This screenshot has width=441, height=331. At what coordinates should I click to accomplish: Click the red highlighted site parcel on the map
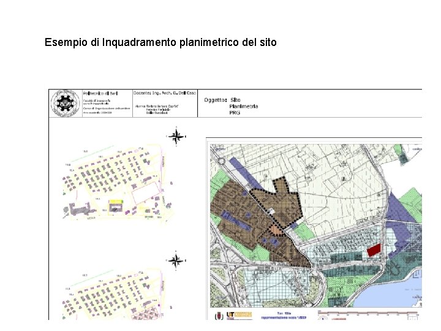374,250
